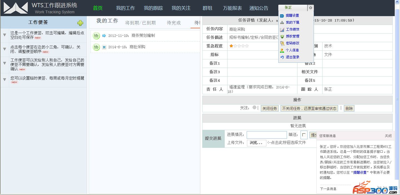
Task: Switch to 将到期/已到期 tab
Action: click(140, 23)
